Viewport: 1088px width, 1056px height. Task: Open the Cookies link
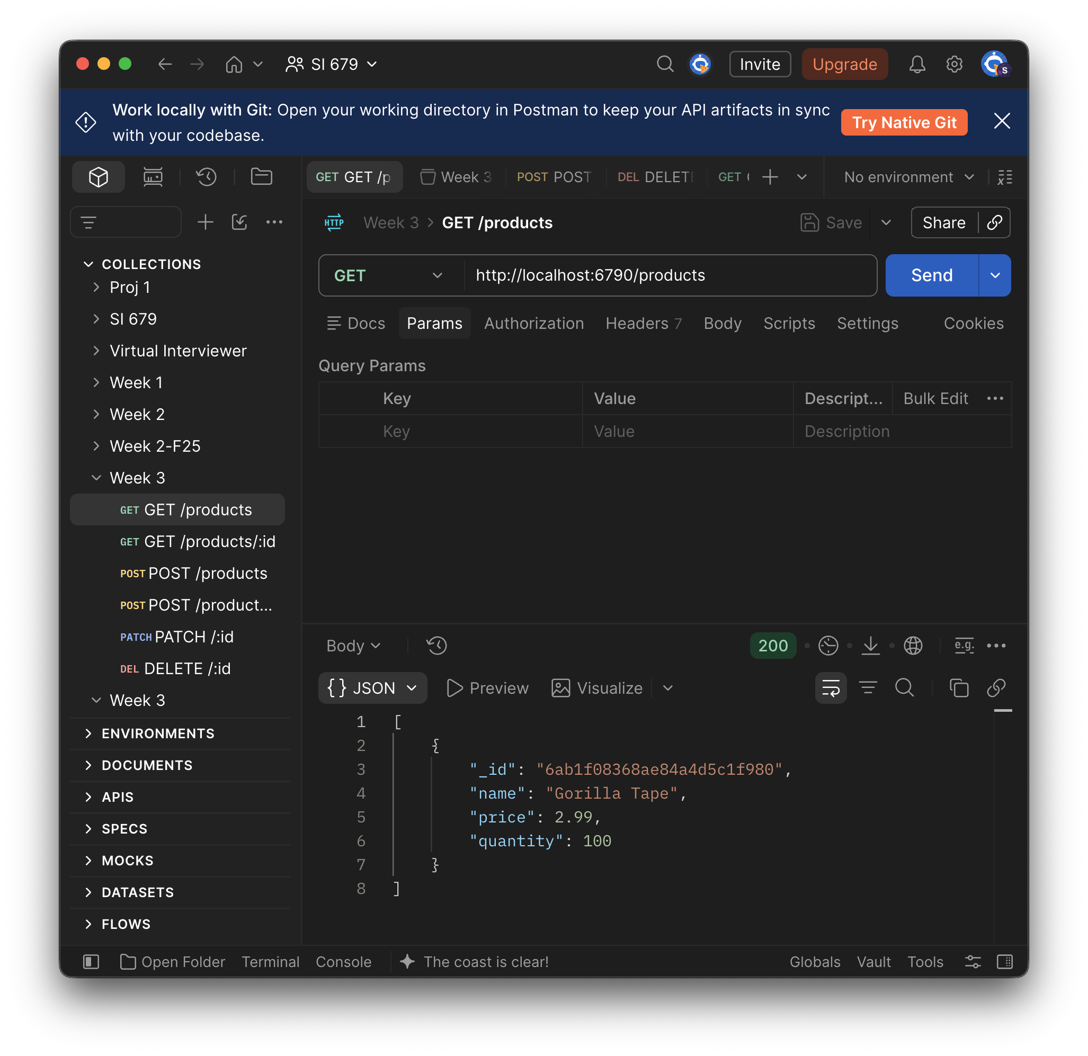pyautogui.click(x=973, y=323)
